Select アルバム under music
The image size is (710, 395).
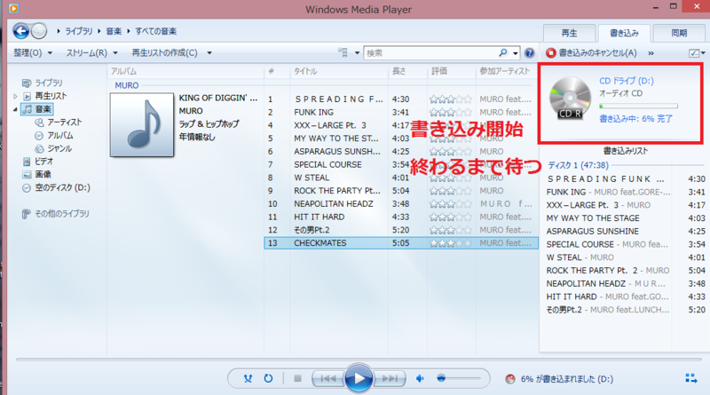pyautogui.click(x=60, y=136)
